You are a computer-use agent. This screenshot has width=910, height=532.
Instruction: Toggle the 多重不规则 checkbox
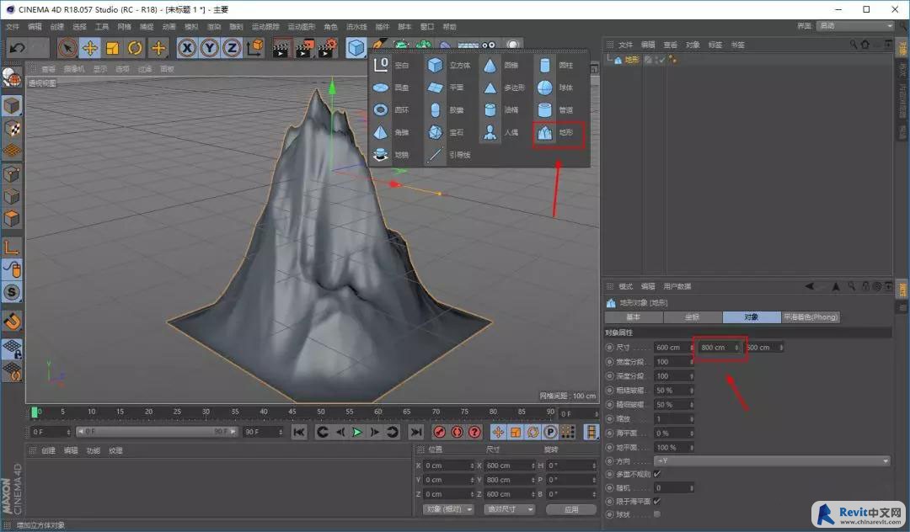coord(657,474)
